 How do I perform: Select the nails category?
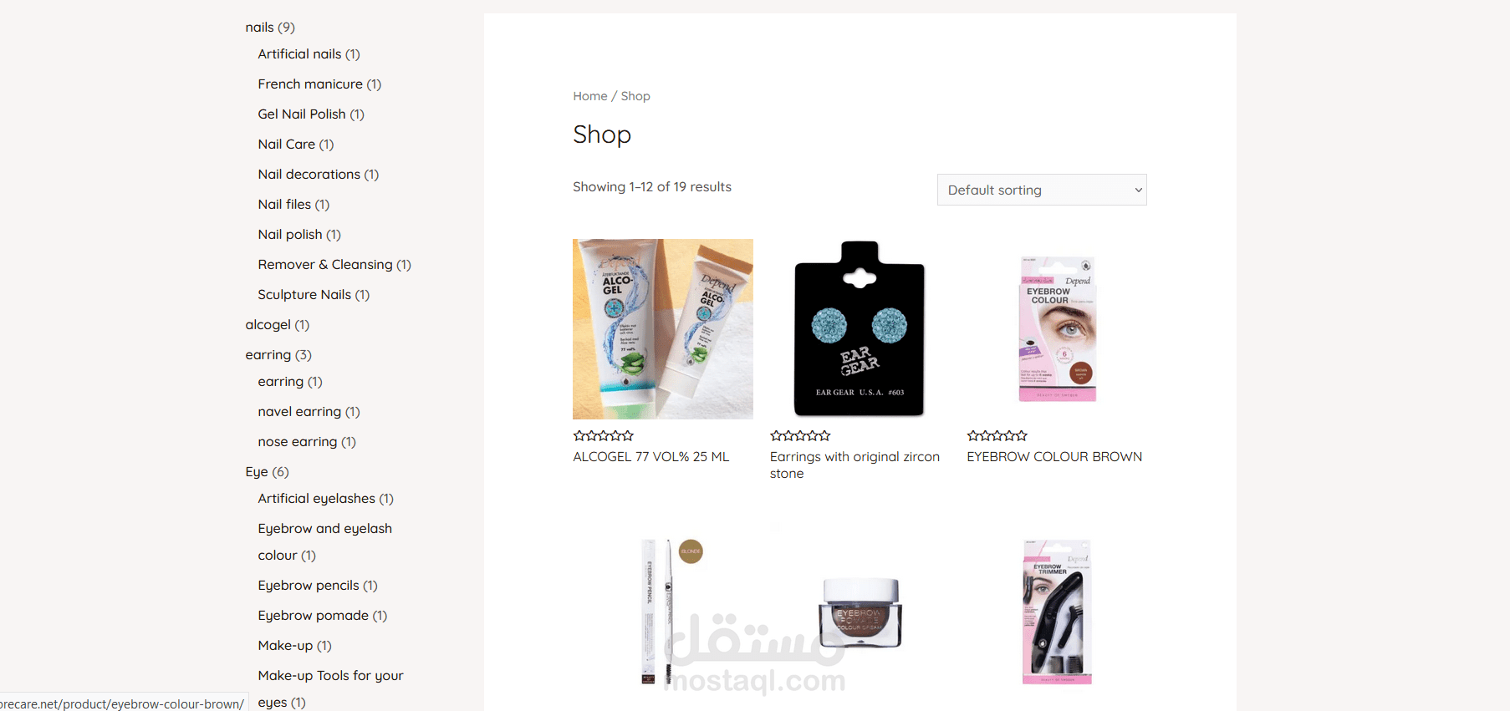pyautogui.click(x=259, y=28)
